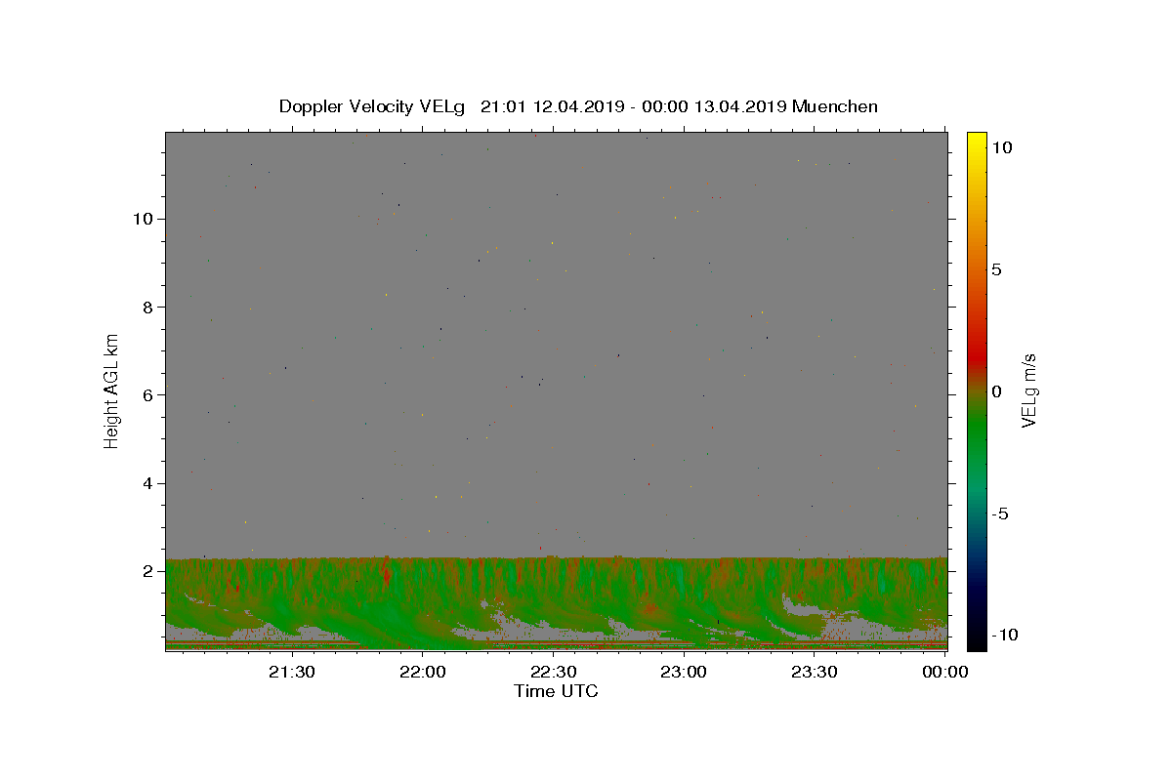Screen dimensions: 1172x781
Task: Click the height axis label 2
Action: pos(148,571)
